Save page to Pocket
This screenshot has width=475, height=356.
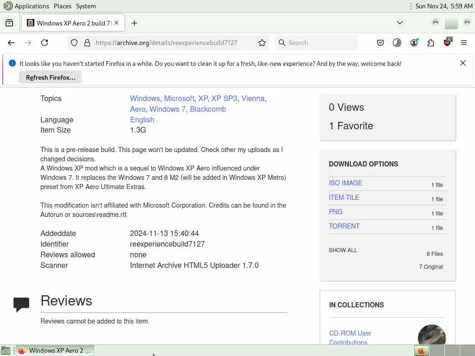380,43
